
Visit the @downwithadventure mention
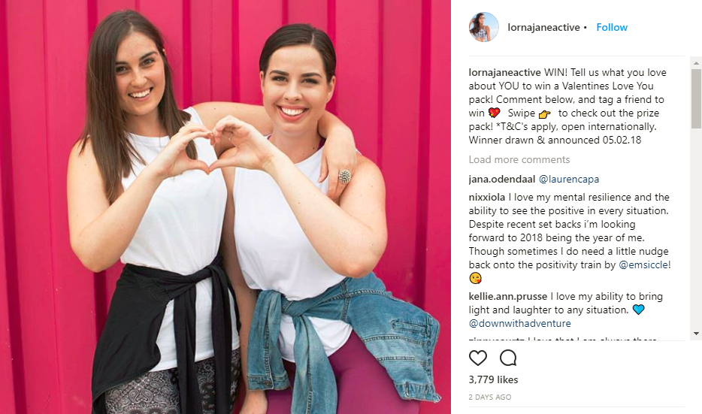coord(519,323)
